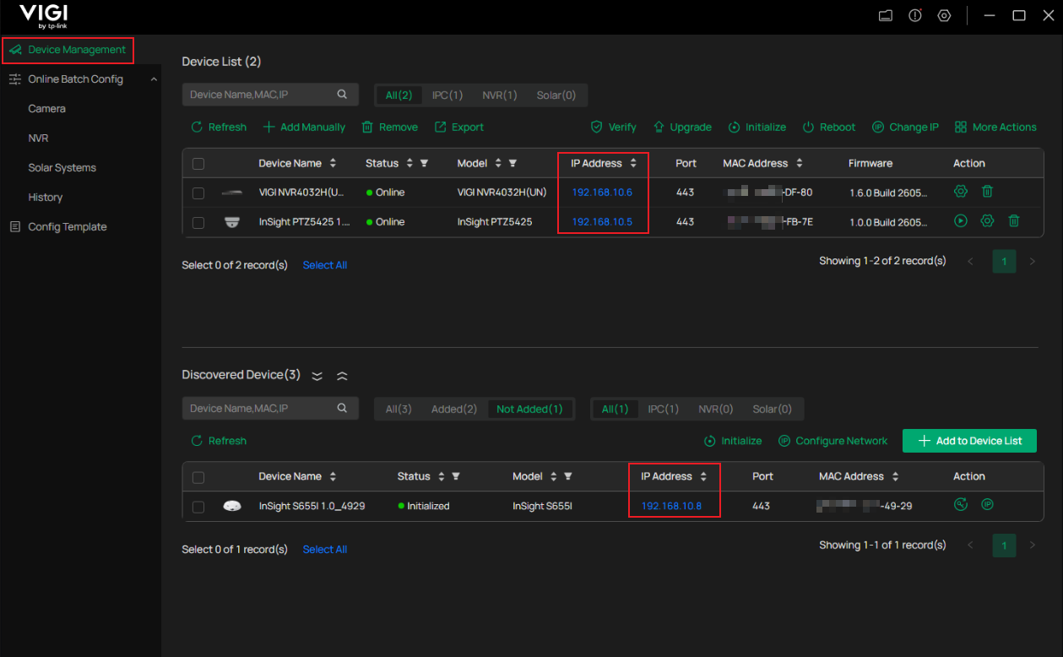Click the PTZ camera thumbnail icon in InSight PTZ5425 row
The width and height of the screenshot is (1063, 657).
click(231, 222)
